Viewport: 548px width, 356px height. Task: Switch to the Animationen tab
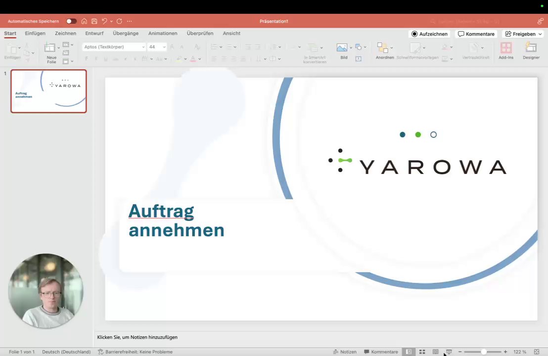[163, 34]
